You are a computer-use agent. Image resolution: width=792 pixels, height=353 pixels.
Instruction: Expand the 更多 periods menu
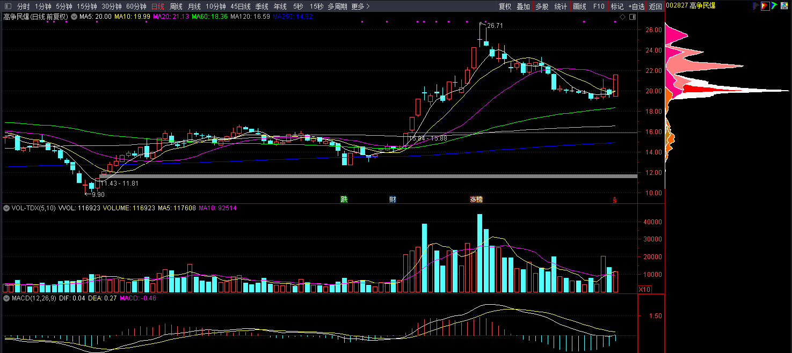361,6
